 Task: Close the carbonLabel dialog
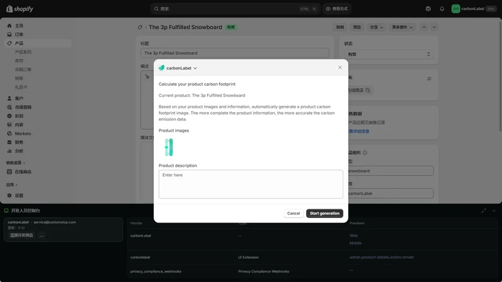pos(340,68)
